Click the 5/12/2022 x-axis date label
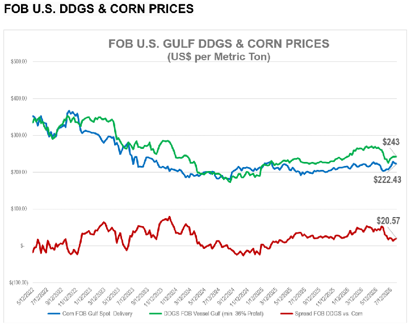 (x=26, y=297)
